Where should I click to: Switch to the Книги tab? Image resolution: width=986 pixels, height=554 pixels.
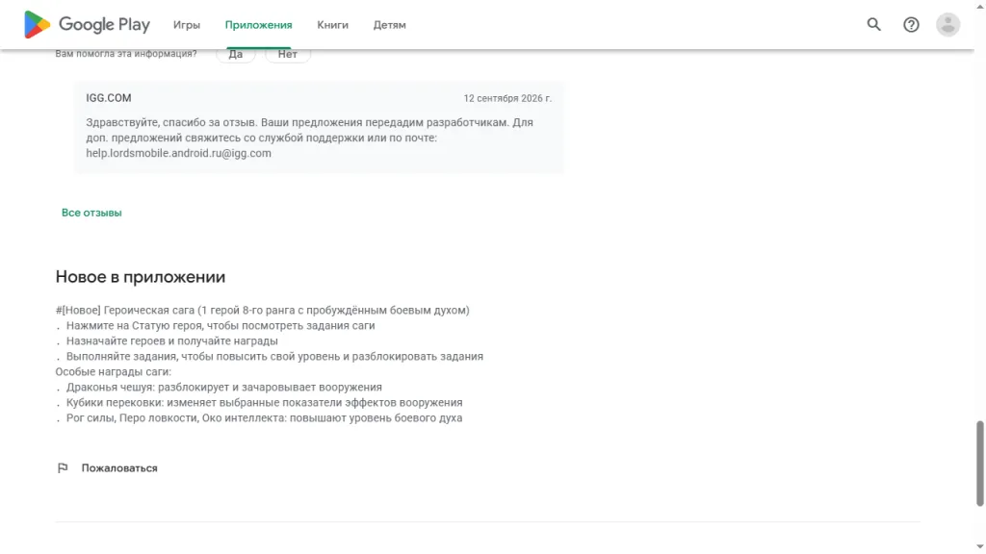point(332,25)
